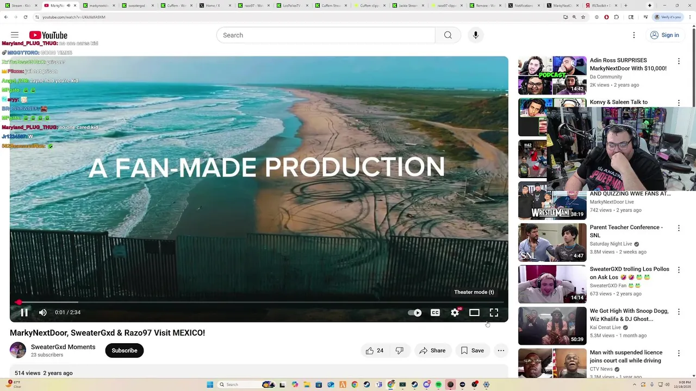Viewport: 696px width, 391px height.
Task: Open 'Man with suspended licence' video title
Action: tap(626, 357)
